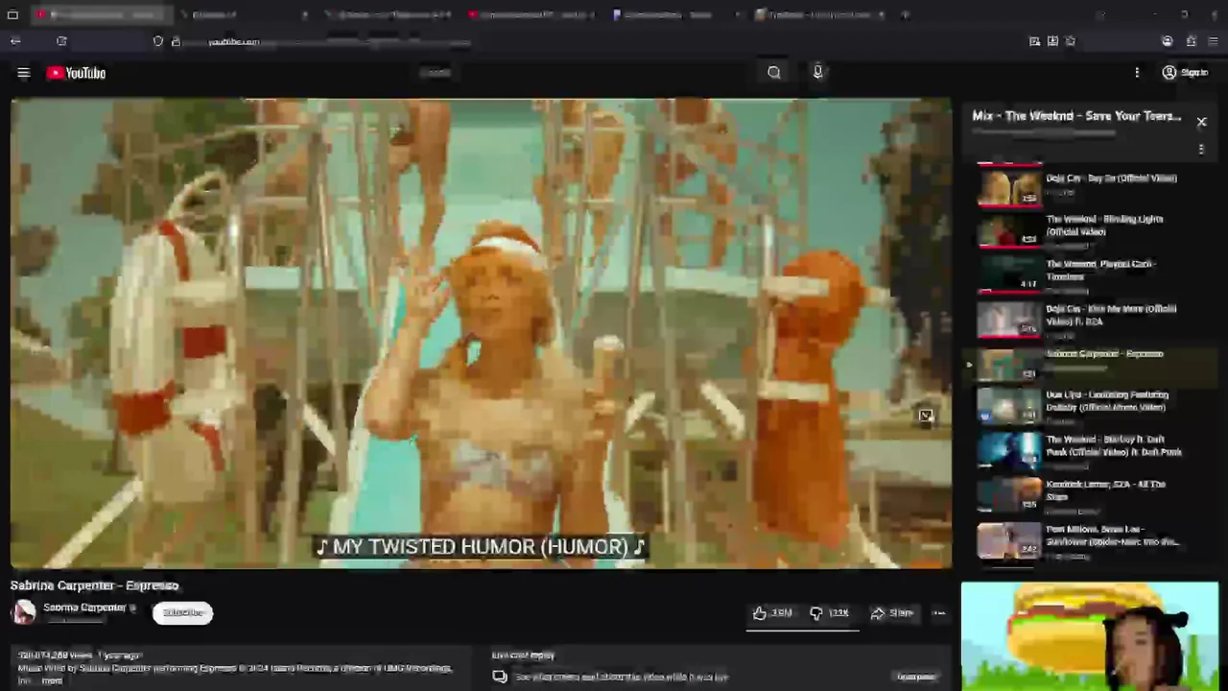This screenshot has width=1228, height=691.
Task: Start voice search with microphone icon
Action: [817, 72]
